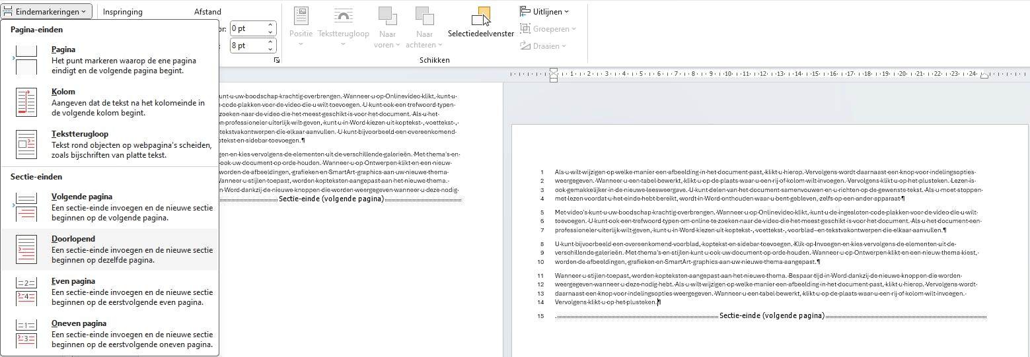Increase the 0 pt spacing value
Image resolution: width=1030 pixels, height=357 pixels.
(270, 26)
